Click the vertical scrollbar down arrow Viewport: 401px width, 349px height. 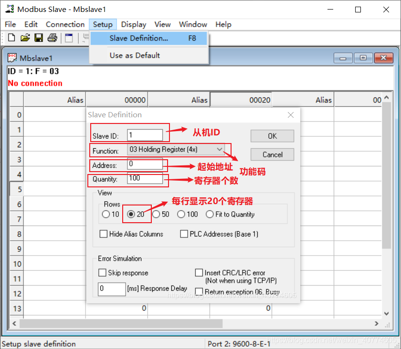(386, 314)
